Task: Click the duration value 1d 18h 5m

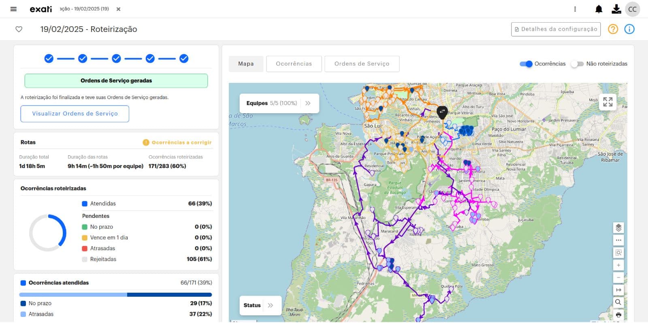Action: [x=32, y=166]
